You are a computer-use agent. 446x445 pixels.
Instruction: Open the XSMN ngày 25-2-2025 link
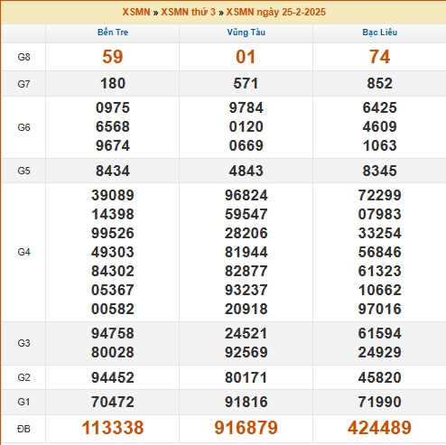point(276,12)
